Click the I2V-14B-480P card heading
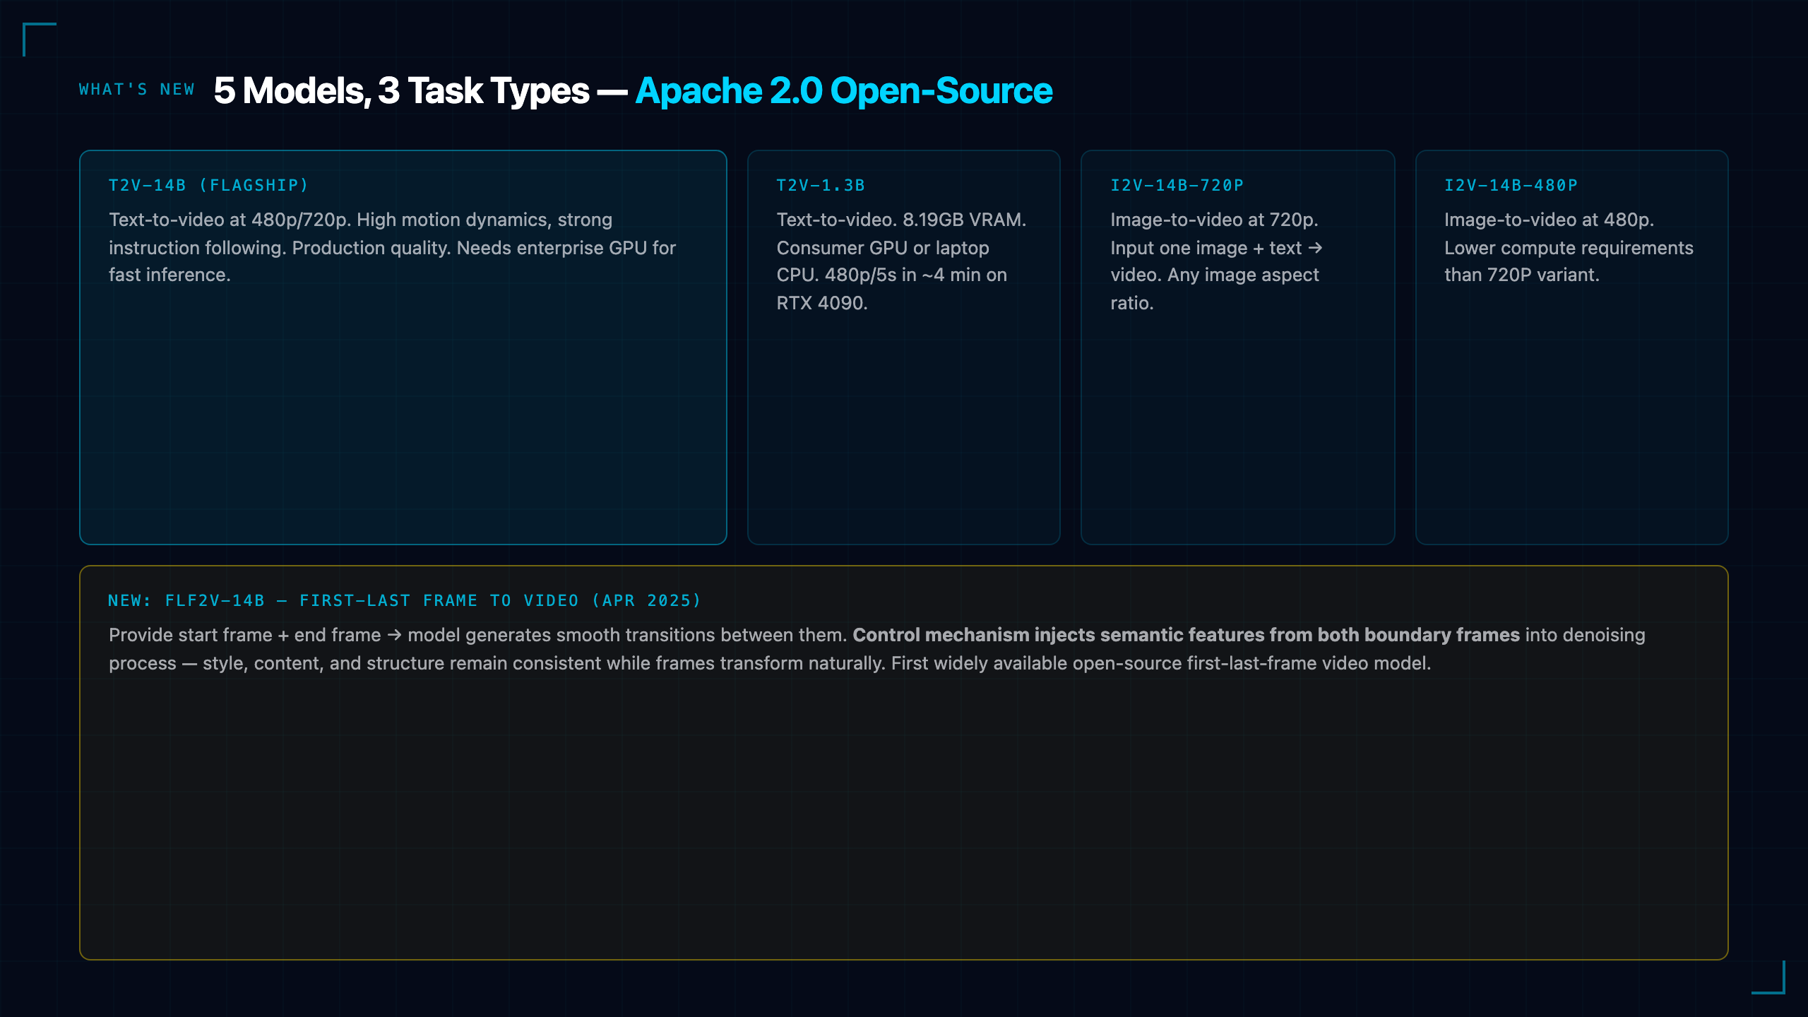The image size is (1808, 1017). tap(1511, 185)
